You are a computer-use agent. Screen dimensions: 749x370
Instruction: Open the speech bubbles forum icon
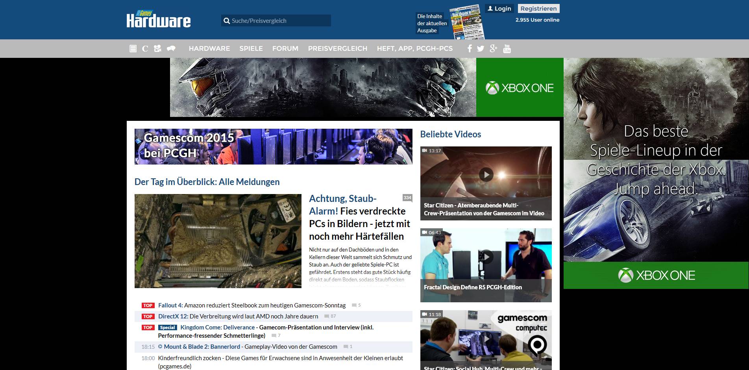(171, 49)
